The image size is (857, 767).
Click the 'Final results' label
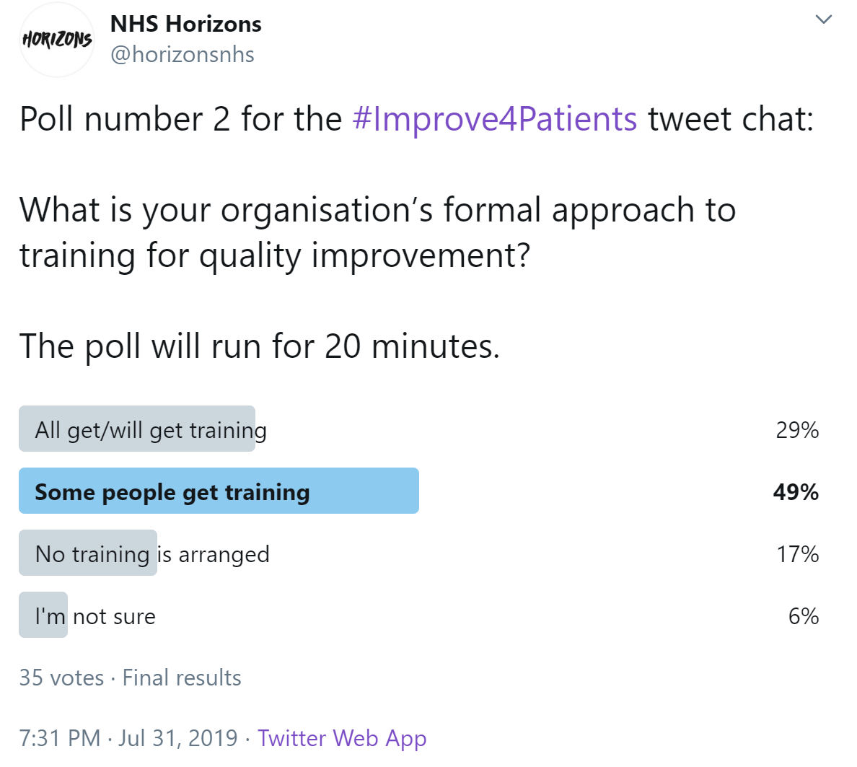182,678
